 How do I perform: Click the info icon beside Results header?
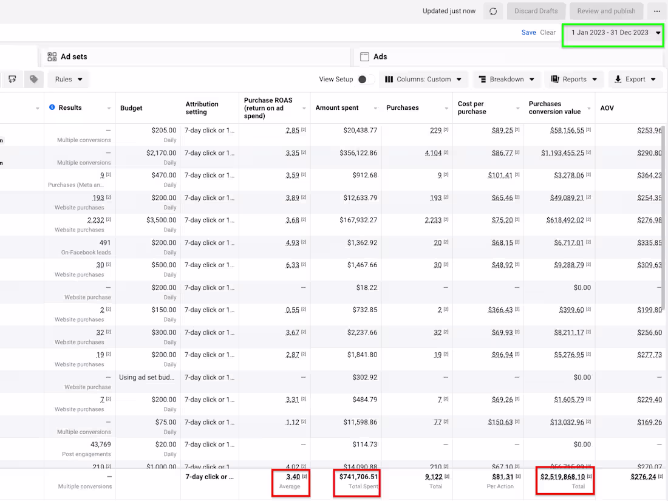click(52, 107)
